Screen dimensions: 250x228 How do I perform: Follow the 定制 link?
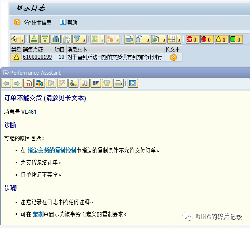point(38,214)
